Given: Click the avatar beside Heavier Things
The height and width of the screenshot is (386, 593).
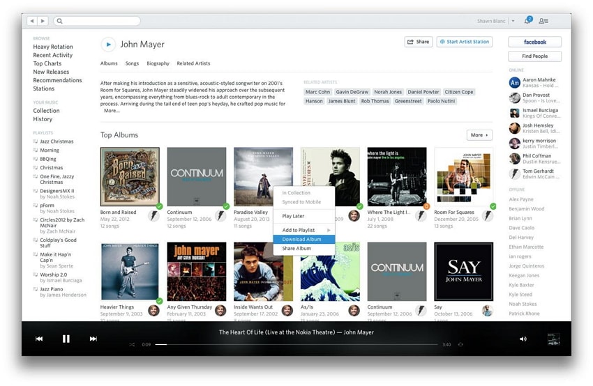Looking at the screenshot, I should pyautogui.click(x=153, y=311).
